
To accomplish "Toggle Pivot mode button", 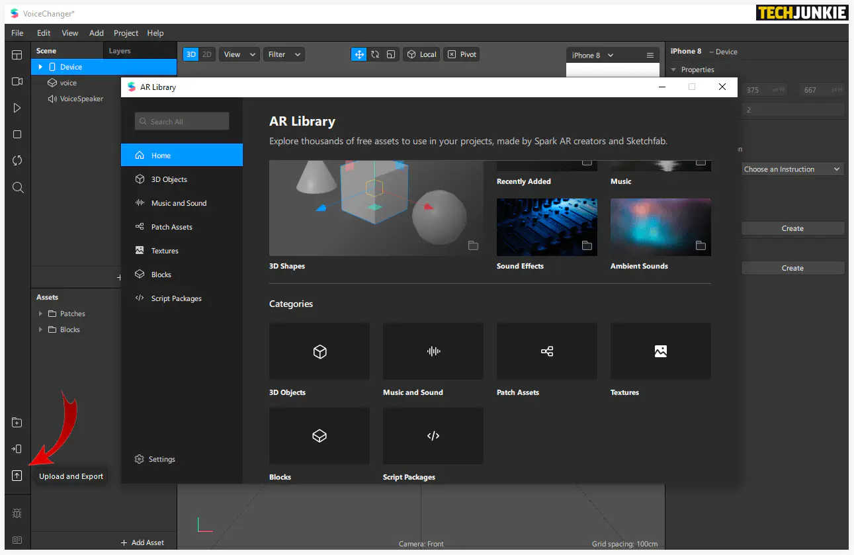I will [x=462, y=54].
